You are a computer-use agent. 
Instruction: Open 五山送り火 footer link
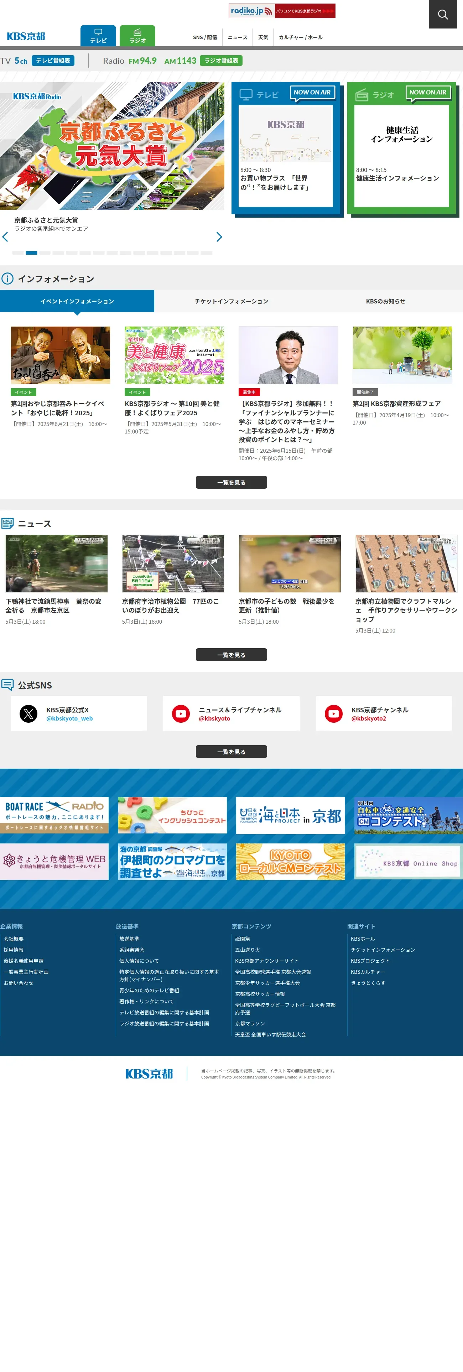[x=248, y=950]
